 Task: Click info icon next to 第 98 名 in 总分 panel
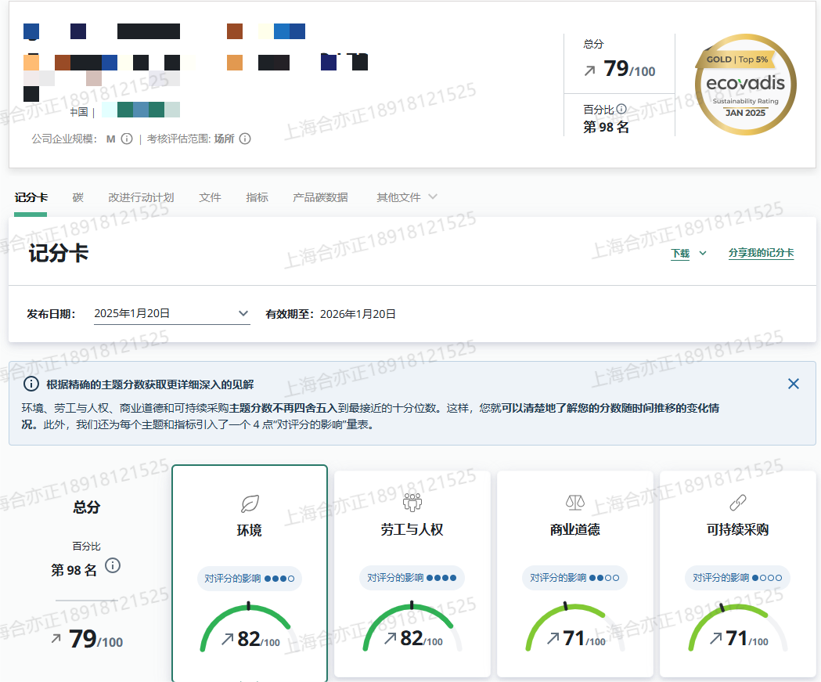click(113, 565)
